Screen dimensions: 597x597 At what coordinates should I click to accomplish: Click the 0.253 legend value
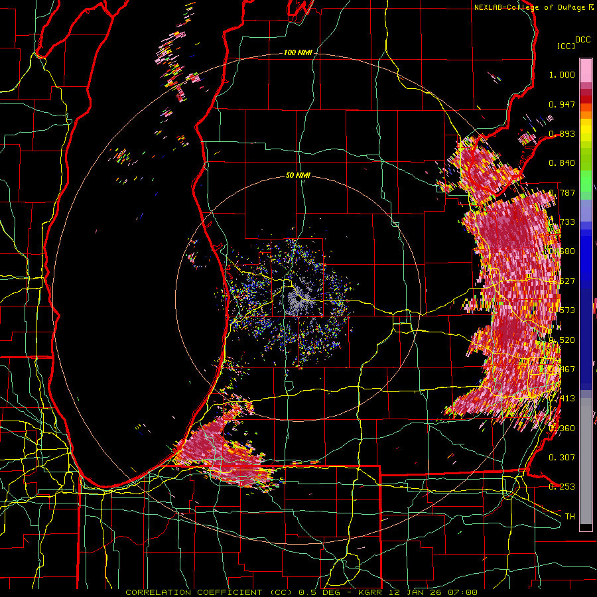pyautogui.click(x=562, y=487)
